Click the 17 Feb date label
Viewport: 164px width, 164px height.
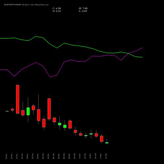point(101,156)
